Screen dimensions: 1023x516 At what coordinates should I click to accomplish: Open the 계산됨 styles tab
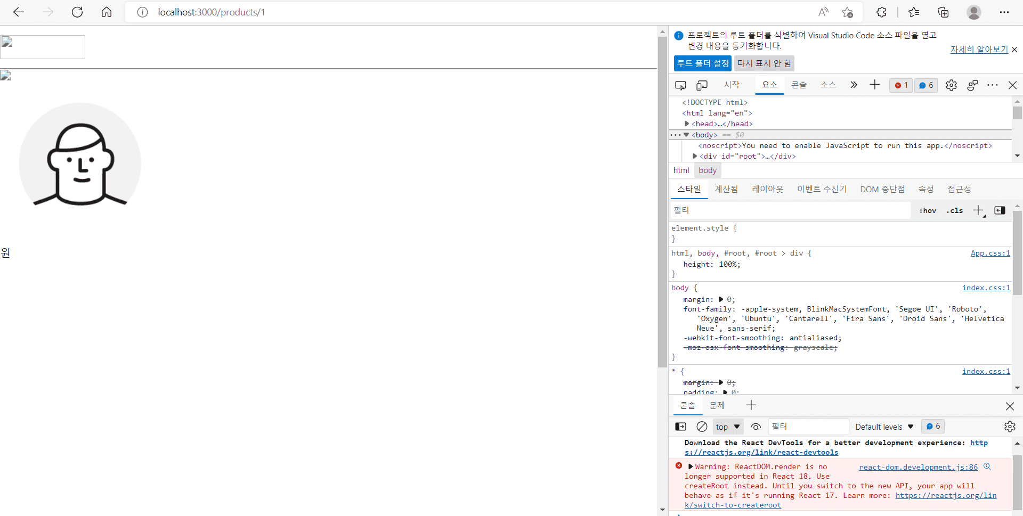726,189
